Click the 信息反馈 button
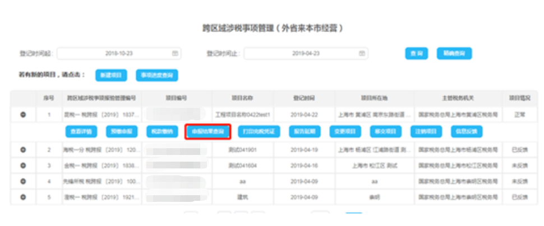This screenshot has width=544, height=226. click(467, 131)
